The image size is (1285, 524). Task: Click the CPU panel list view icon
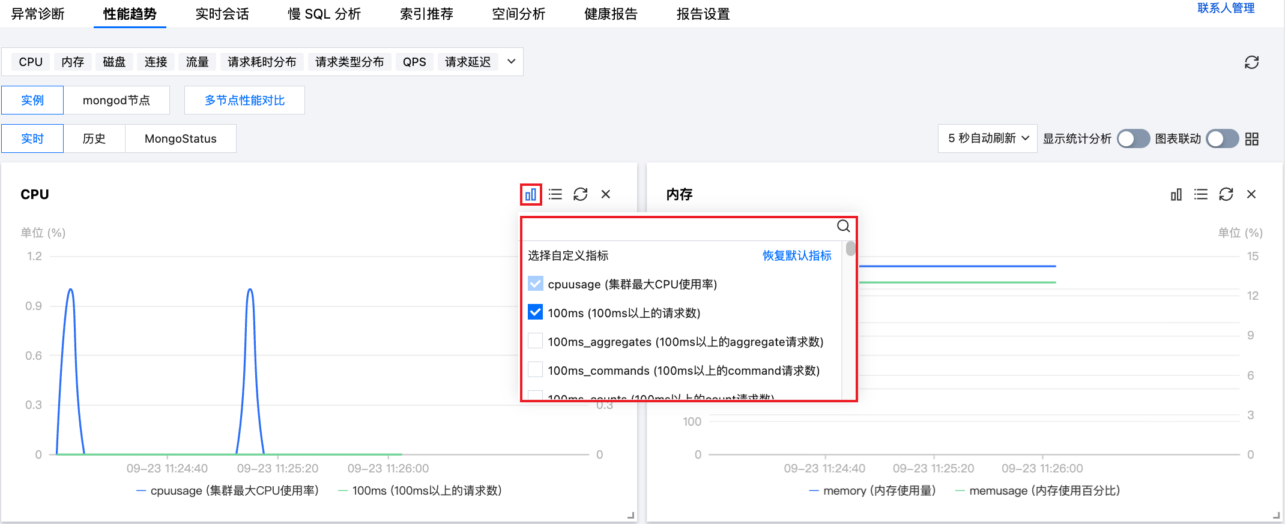coord(555,194)
